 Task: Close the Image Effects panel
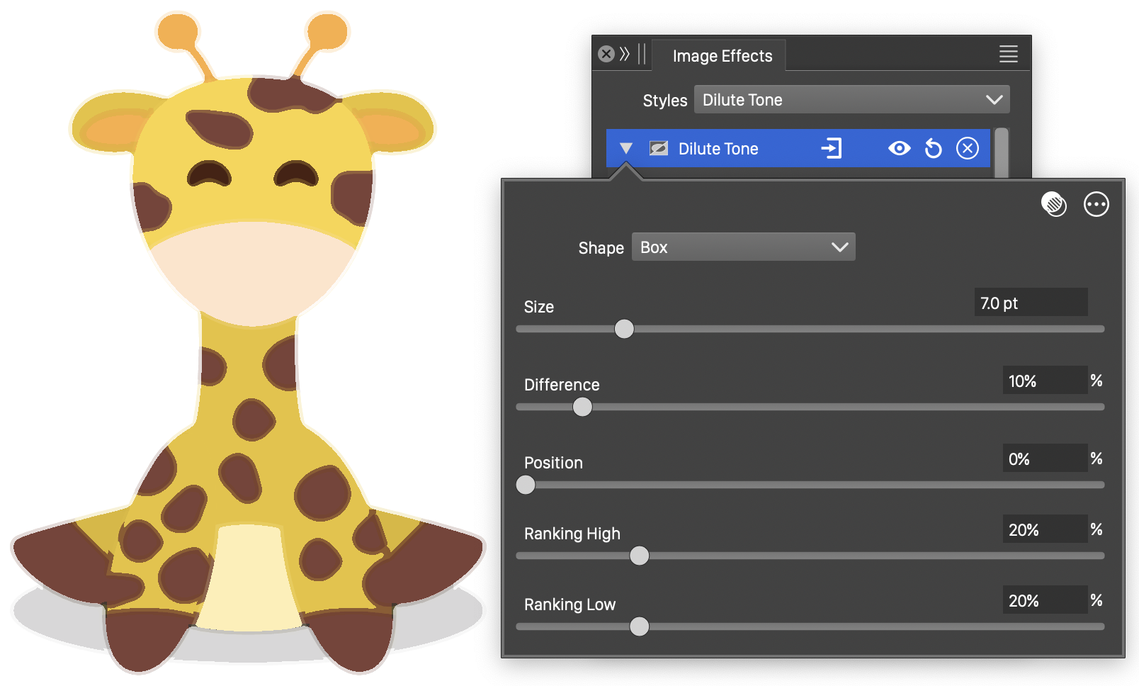pyautogui.click(x=606, y=55)
